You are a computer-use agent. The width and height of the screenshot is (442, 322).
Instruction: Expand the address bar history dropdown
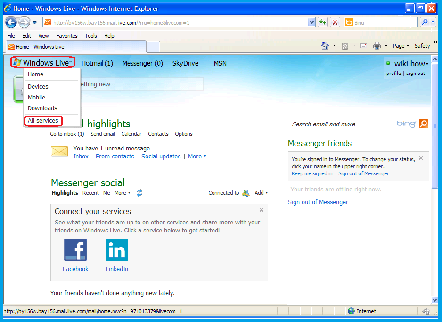(311, 22)
